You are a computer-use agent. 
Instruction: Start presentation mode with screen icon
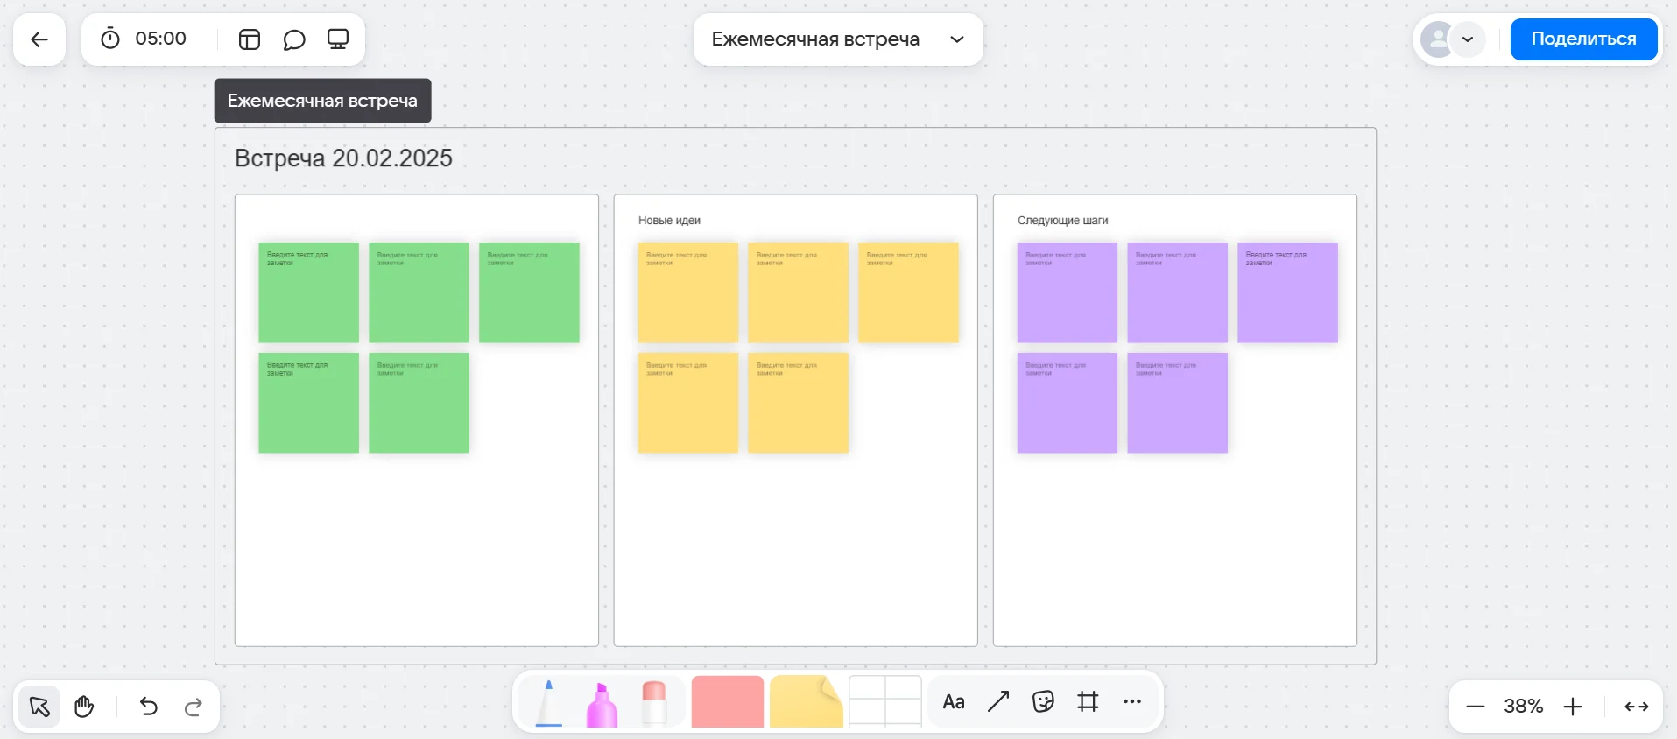[338, 39]
